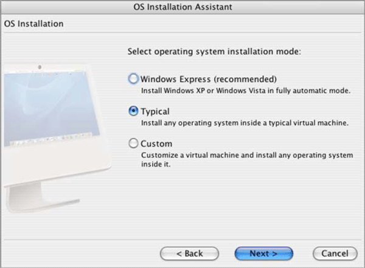Go to the previous step with Back

[x=189, y=253]
